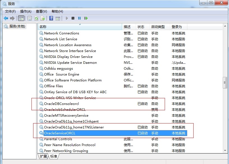Refresh the services list via toolbar icon
The width and height of the screenshot is (229, 164).
tap(36, 18)
